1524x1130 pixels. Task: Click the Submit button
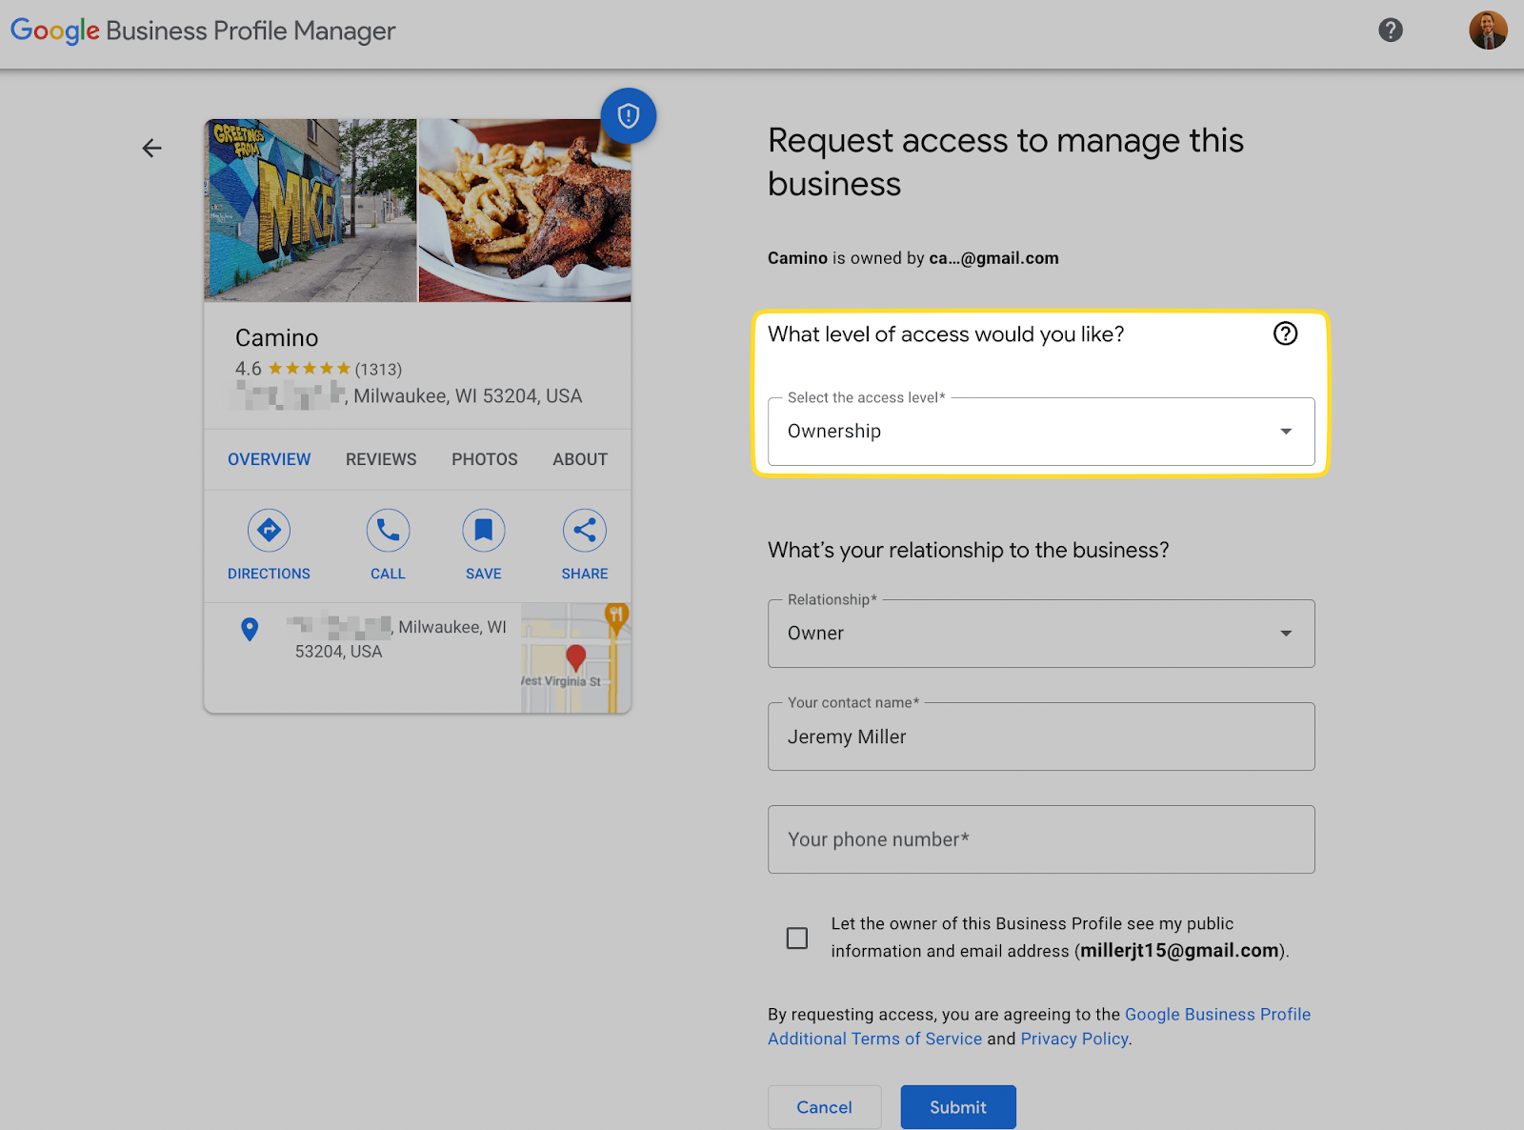[x=958, y=1107]
